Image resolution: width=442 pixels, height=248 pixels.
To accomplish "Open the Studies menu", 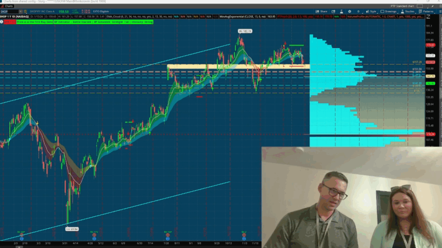I will [x=408, y=11].
